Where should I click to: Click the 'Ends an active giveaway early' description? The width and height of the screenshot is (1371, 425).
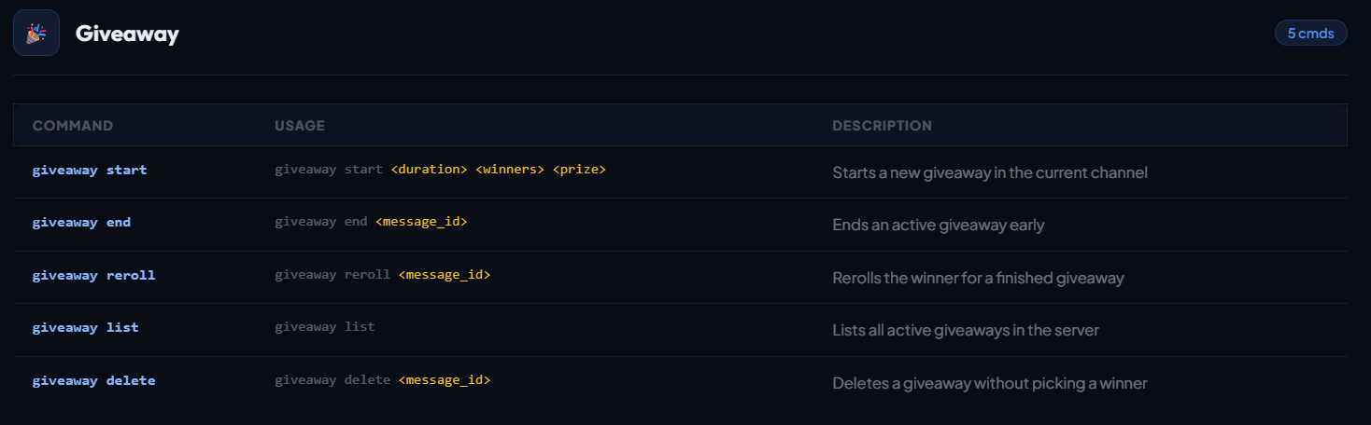click(x=938, y=225)
